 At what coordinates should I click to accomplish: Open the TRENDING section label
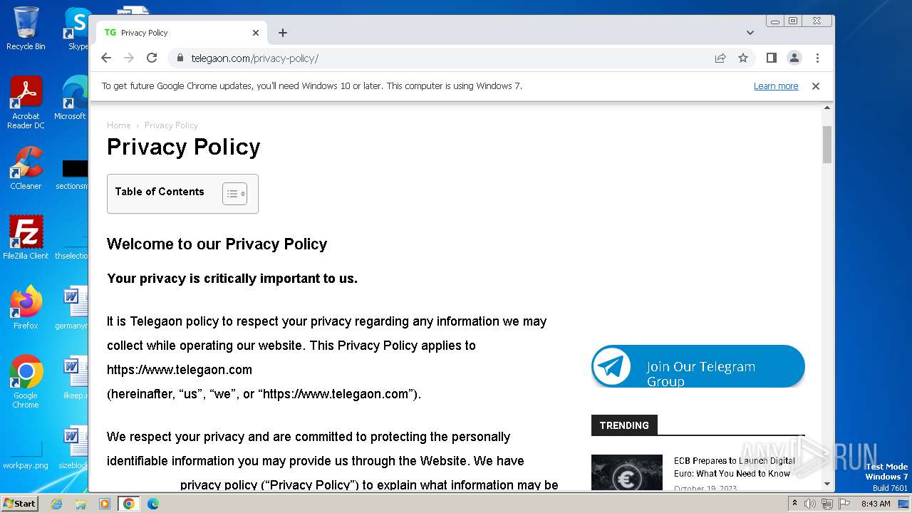point(624,425)
